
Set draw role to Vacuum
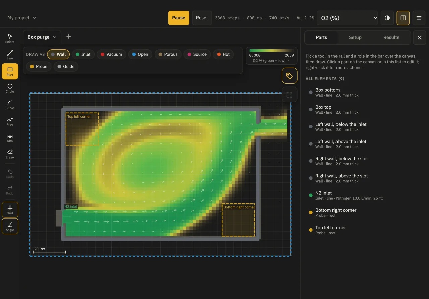click(111, 54)
